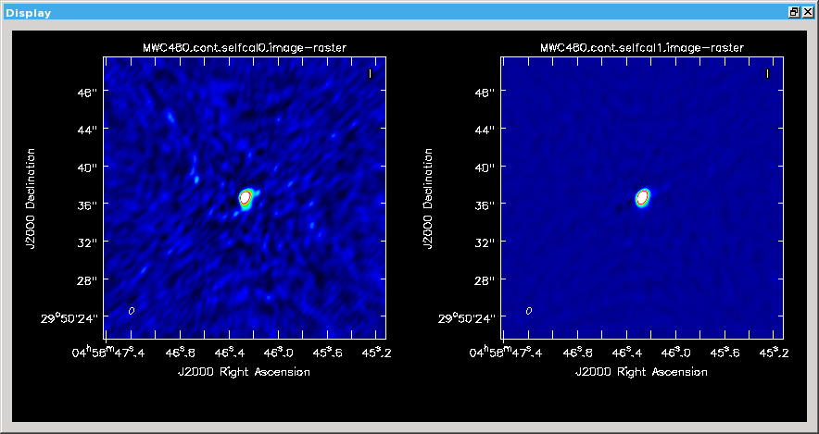Click the left panel's J2000 Declination label

pyautogui.click(x=31, y=197)
